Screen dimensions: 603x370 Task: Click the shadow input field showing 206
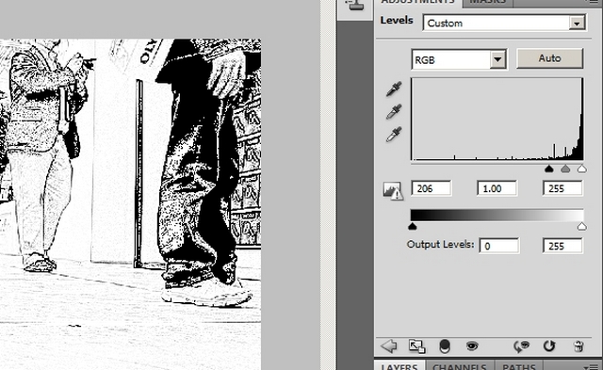(432, 188)
